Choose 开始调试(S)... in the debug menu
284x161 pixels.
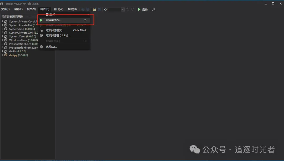(x=64, y=20)
